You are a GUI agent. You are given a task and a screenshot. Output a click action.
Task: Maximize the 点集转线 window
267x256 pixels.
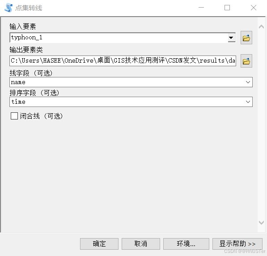227,8
